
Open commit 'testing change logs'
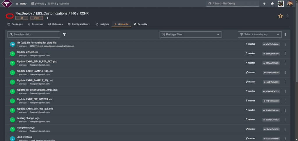click(x=28, y=118)
